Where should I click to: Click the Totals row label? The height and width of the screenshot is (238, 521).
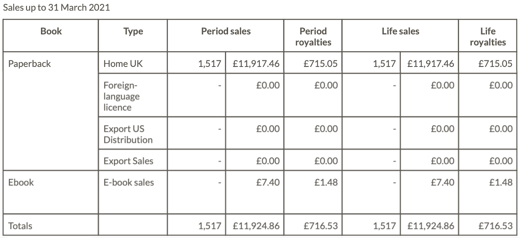pyautogui.click(x=20, y=226)
